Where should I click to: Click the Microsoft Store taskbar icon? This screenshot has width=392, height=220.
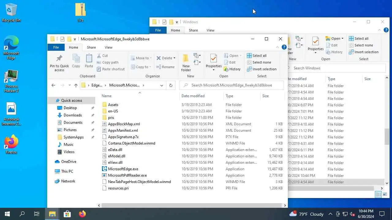click(67, 214)
